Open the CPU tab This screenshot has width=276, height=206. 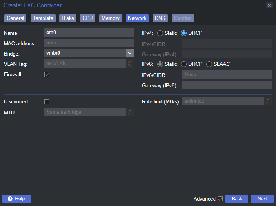(x=87, y=18)
